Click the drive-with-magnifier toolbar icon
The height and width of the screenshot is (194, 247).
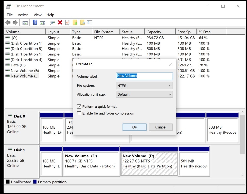[x=52, y=23]
